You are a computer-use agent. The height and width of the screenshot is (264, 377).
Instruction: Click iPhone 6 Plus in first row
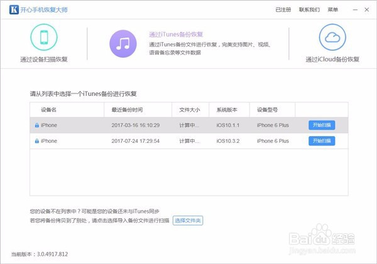(273, 125)
